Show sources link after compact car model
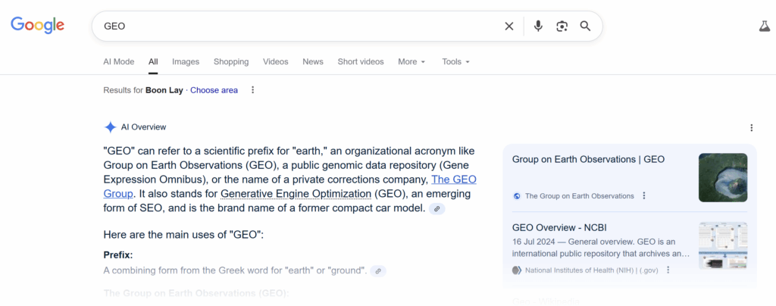Image resolution: width=776 pixels, height=306 pixels. click(437, 208)
